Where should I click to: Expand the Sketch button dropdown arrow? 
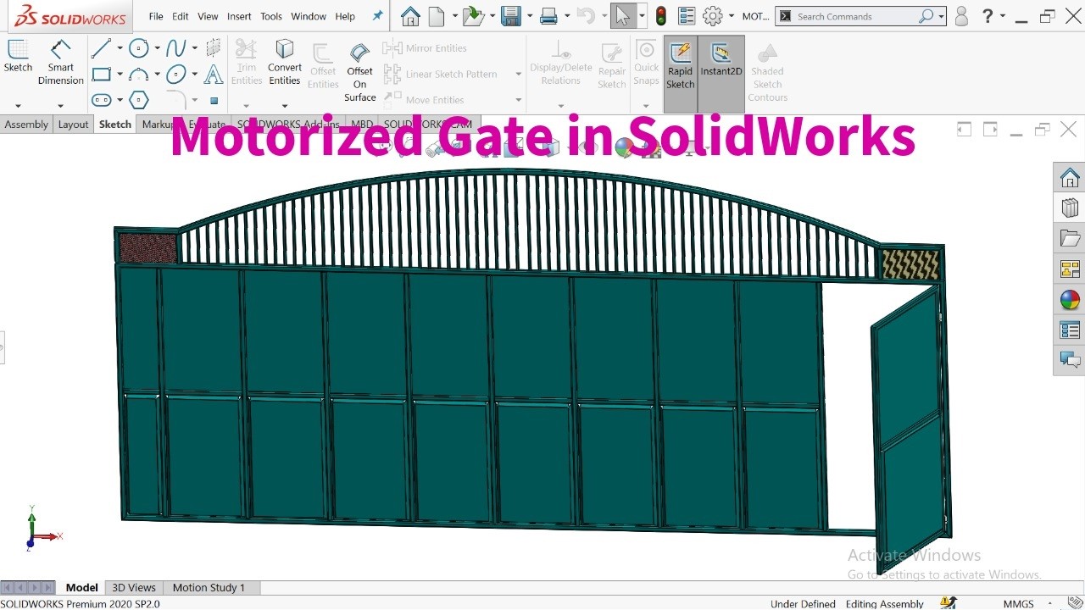point(18,106)
